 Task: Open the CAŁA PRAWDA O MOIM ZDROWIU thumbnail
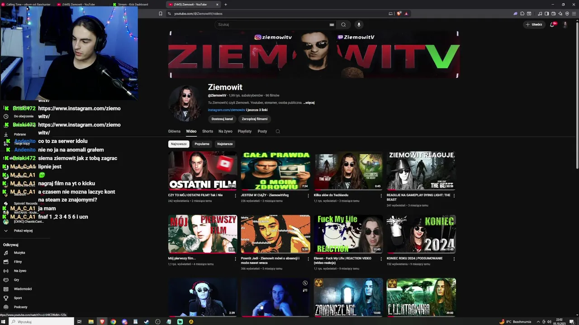pyautogui.click(x=275, y=171)
